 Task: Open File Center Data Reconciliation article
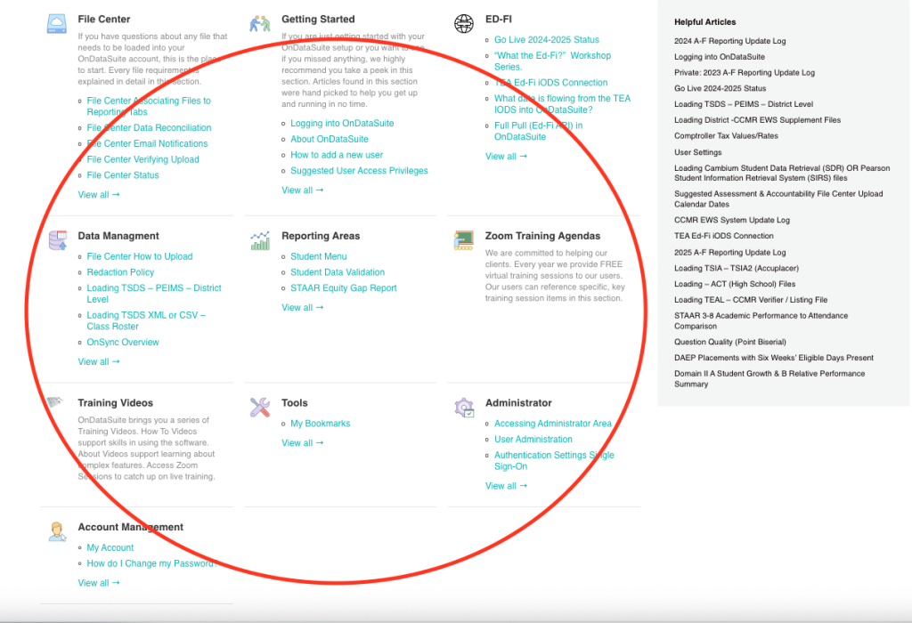[x=149, y=128]
